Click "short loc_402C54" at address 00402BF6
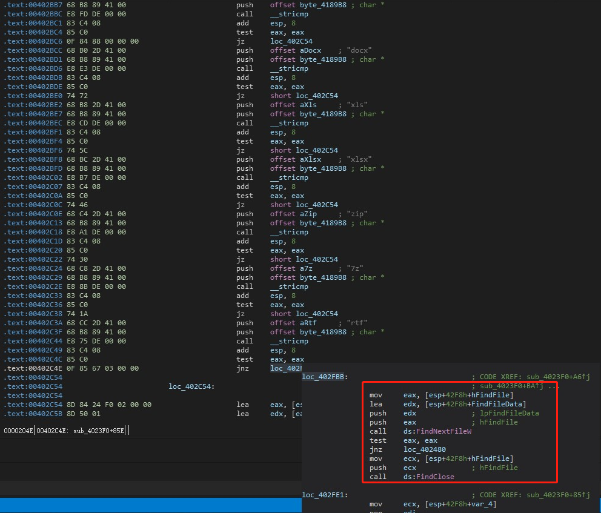Screen dimensions: 601x513 tap(304, 150)
